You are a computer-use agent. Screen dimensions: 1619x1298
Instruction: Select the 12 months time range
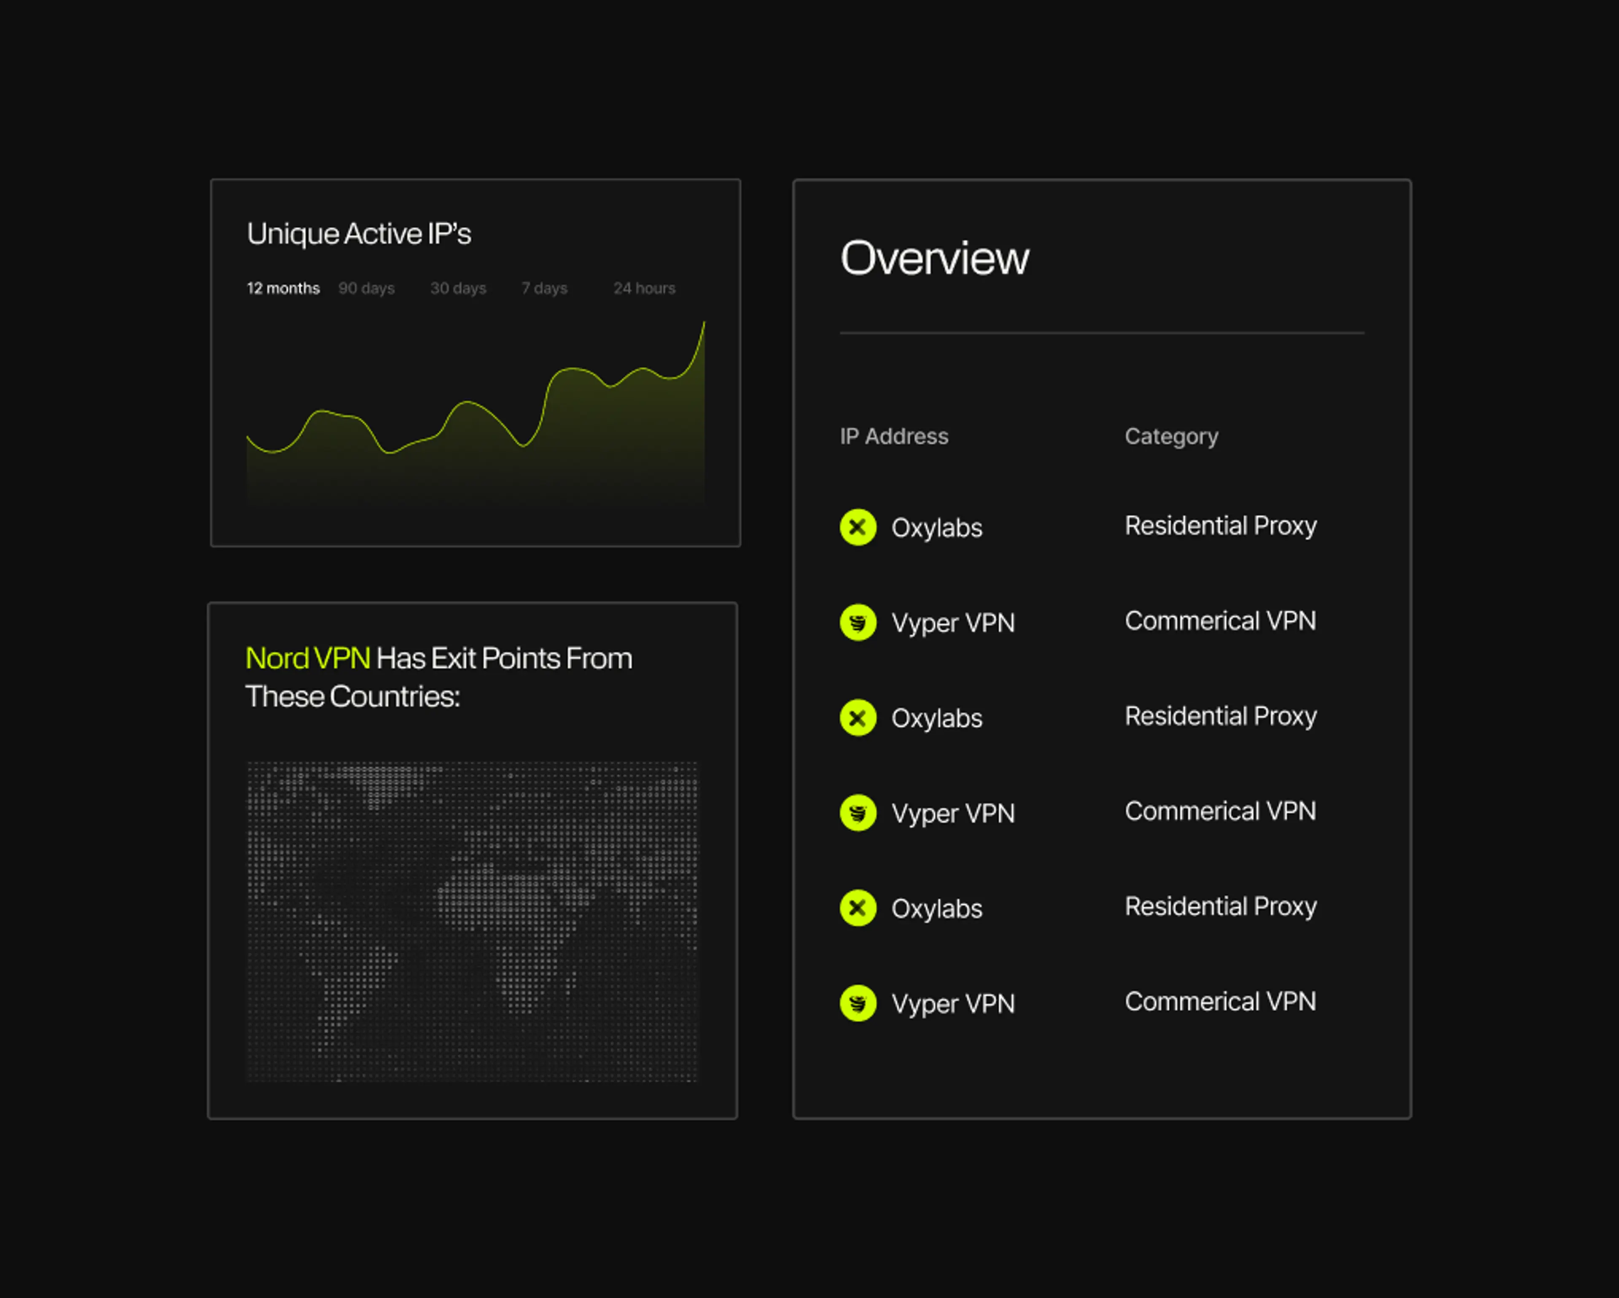283,288
